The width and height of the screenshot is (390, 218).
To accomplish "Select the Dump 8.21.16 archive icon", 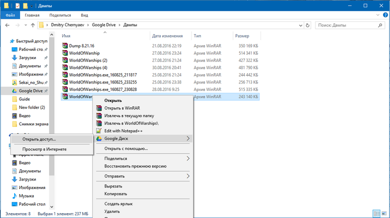I will point(65,45).
